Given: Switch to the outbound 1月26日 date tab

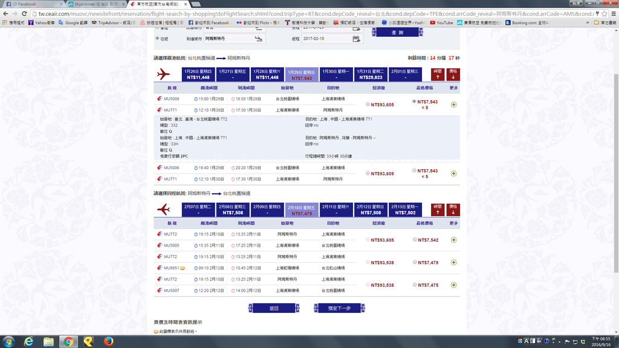Looking at the screenshot, I should tap(198, 74).
